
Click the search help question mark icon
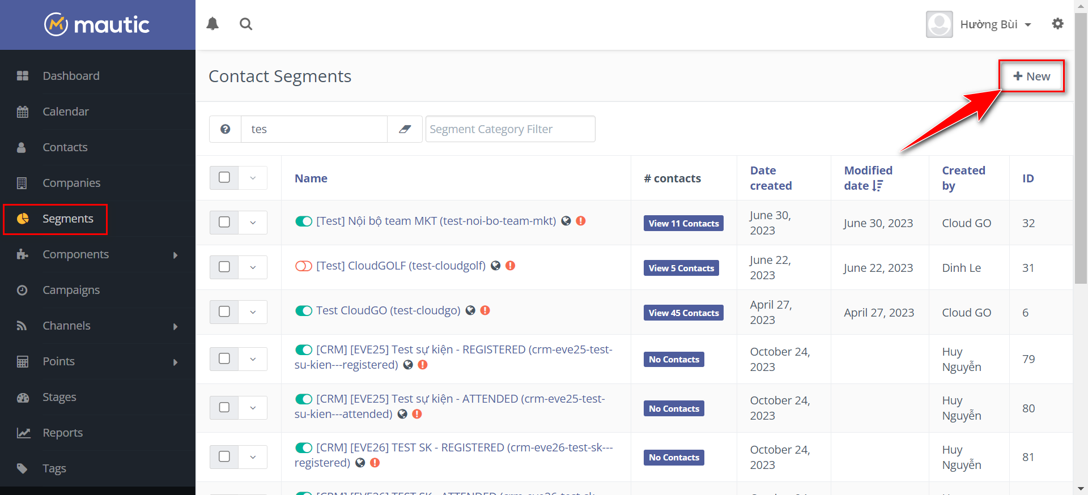[x=225, y=129]
